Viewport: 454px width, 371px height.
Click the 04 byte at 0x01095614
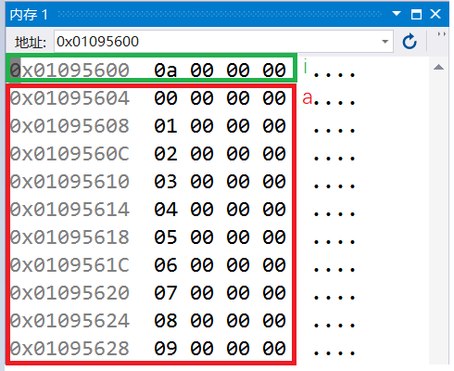pos(166,210)
